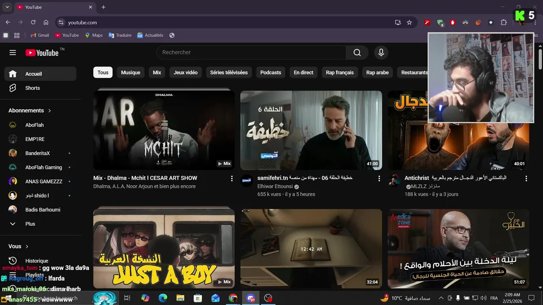Image resolution: width=543 pixels, height=305 pixels.
Task: Activate voice search microphone
Action: pyautogui.click(x=381, y=53)
